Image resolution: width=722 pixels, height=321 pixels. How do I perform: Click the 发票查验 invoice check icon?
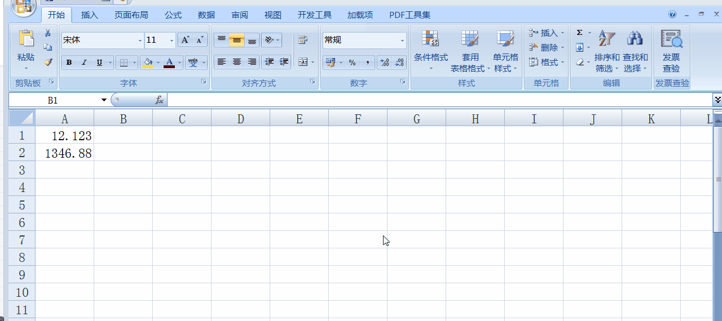pyautogui.click(x=671, y=52)
